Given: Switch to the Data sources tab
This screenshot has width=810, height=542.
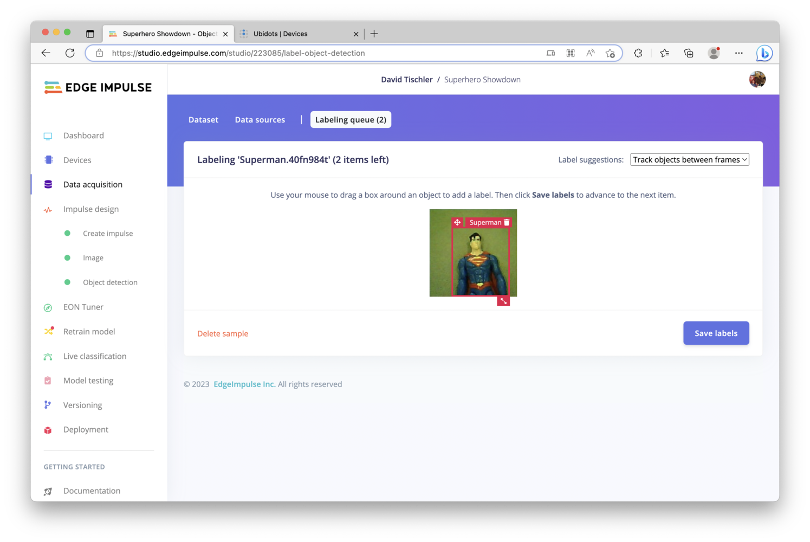Looking at the screenshot, I should 260,120.
